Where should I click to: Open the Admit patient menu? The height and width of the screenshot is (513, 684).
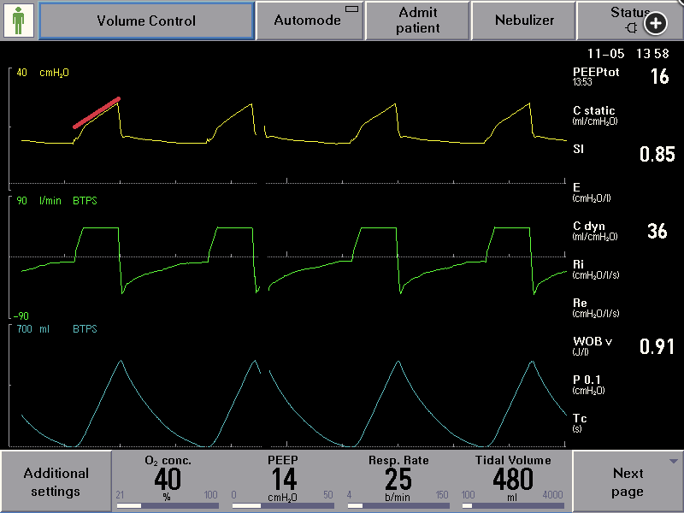point(418,21)
